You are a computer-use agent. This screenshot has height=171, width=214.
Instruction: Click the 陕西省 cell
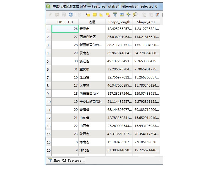tap(92, 134)
